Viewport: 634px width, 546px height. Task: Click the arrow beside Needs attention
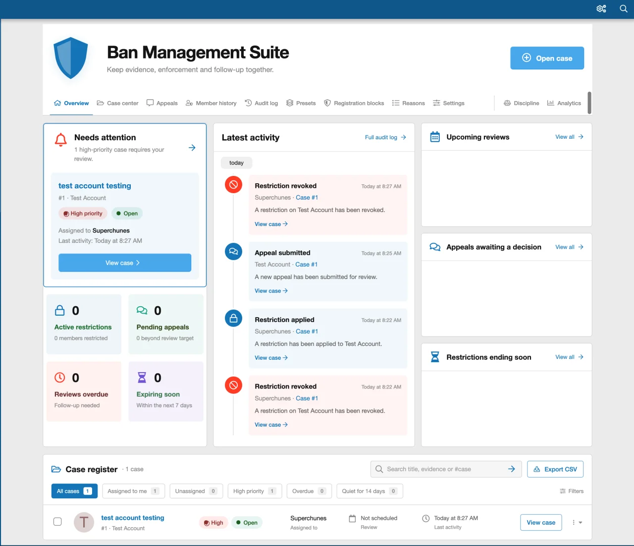[192, 148]
